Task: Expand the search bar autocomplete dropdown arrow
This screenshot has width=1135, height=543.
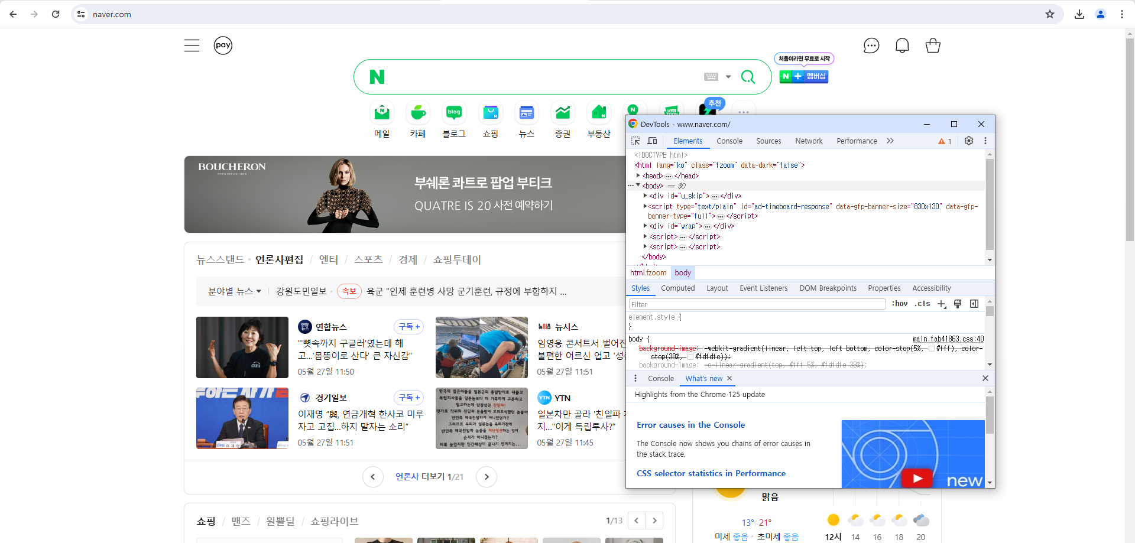Action: click(728, 77)
